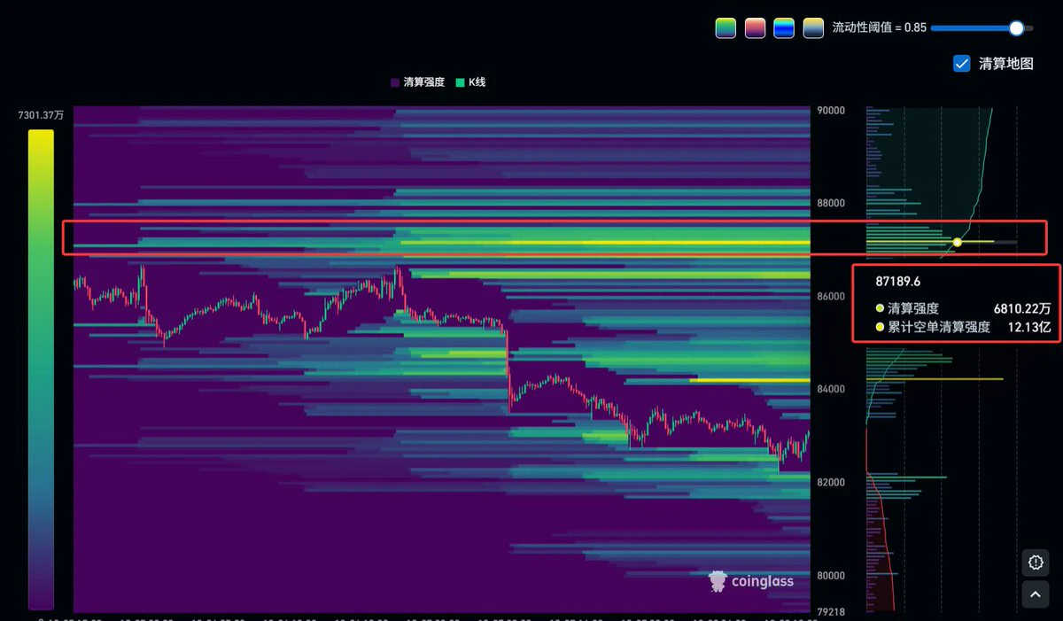Click the 82000 price axis label
The height and width of the screenshot is (621, 1063).
click(x=831, y=482)
